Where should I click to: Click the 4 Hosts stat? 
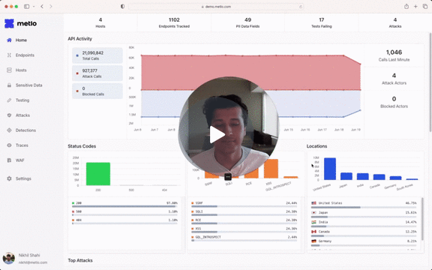tap(100, 22)
